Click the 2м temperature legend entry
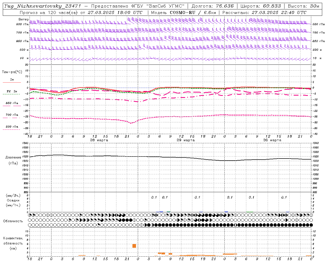 [12, 80]
